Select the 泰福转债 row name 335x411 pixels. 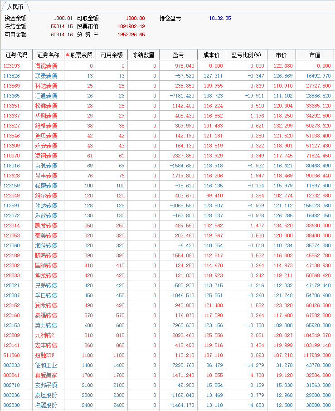point(46,315)
